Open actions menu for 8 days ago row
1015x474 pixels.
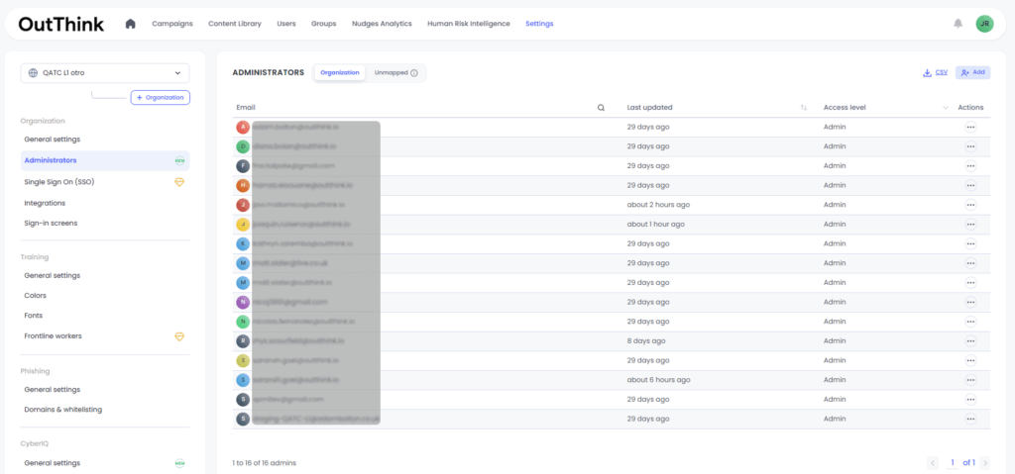[x=970, y=340]
